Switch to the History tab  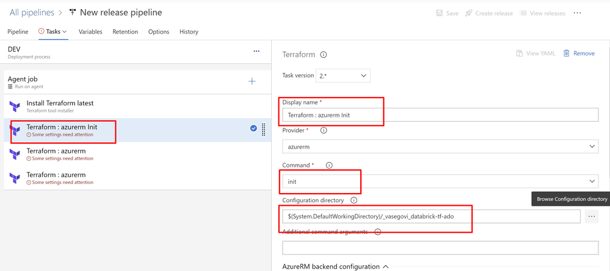point(189,32)
